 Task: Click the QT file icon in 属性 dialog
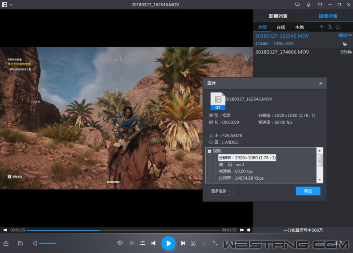(218, 101)
